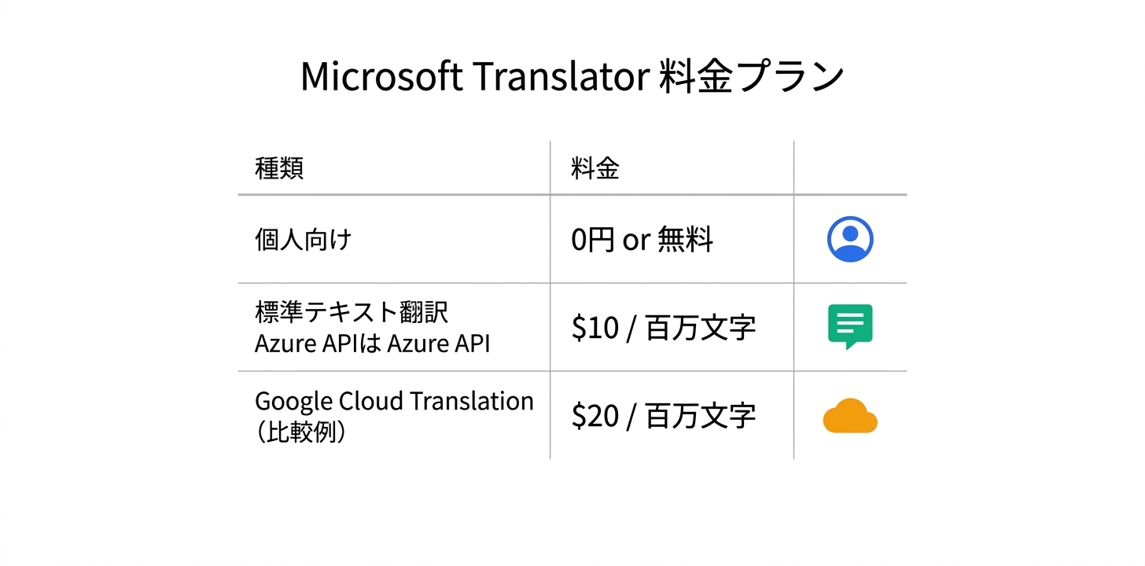The image size is (1145, 566).
Task: Select 料金プラン in the slide title
Action: click(751, 77)
